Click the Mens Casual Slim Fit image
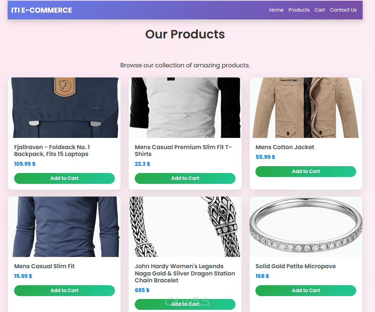Viewport: 375px width, 312px height. [x=64, y=227]
